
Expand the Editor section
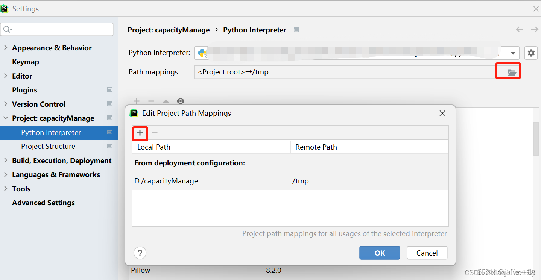coord(6,76)
